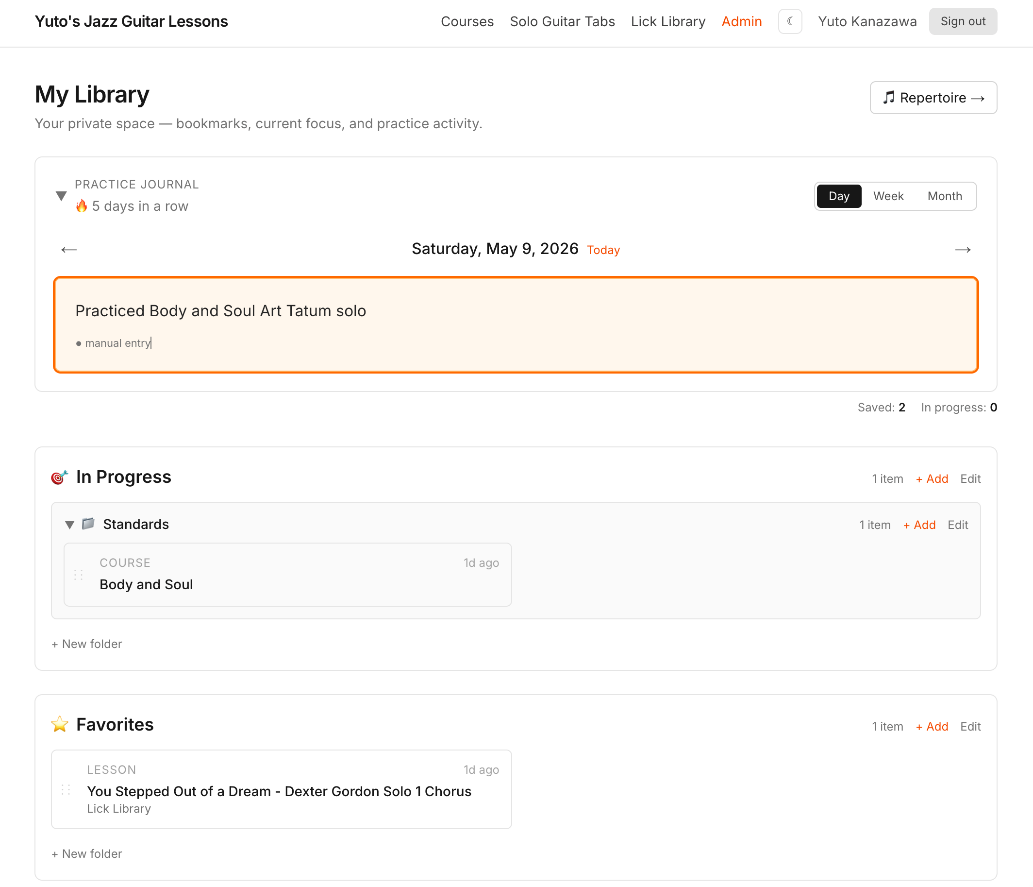The width and height of the screenshot is (1033, 887).
Task: Switch journal to Week view
Action: pyautogui.click(x=888, y=196)
